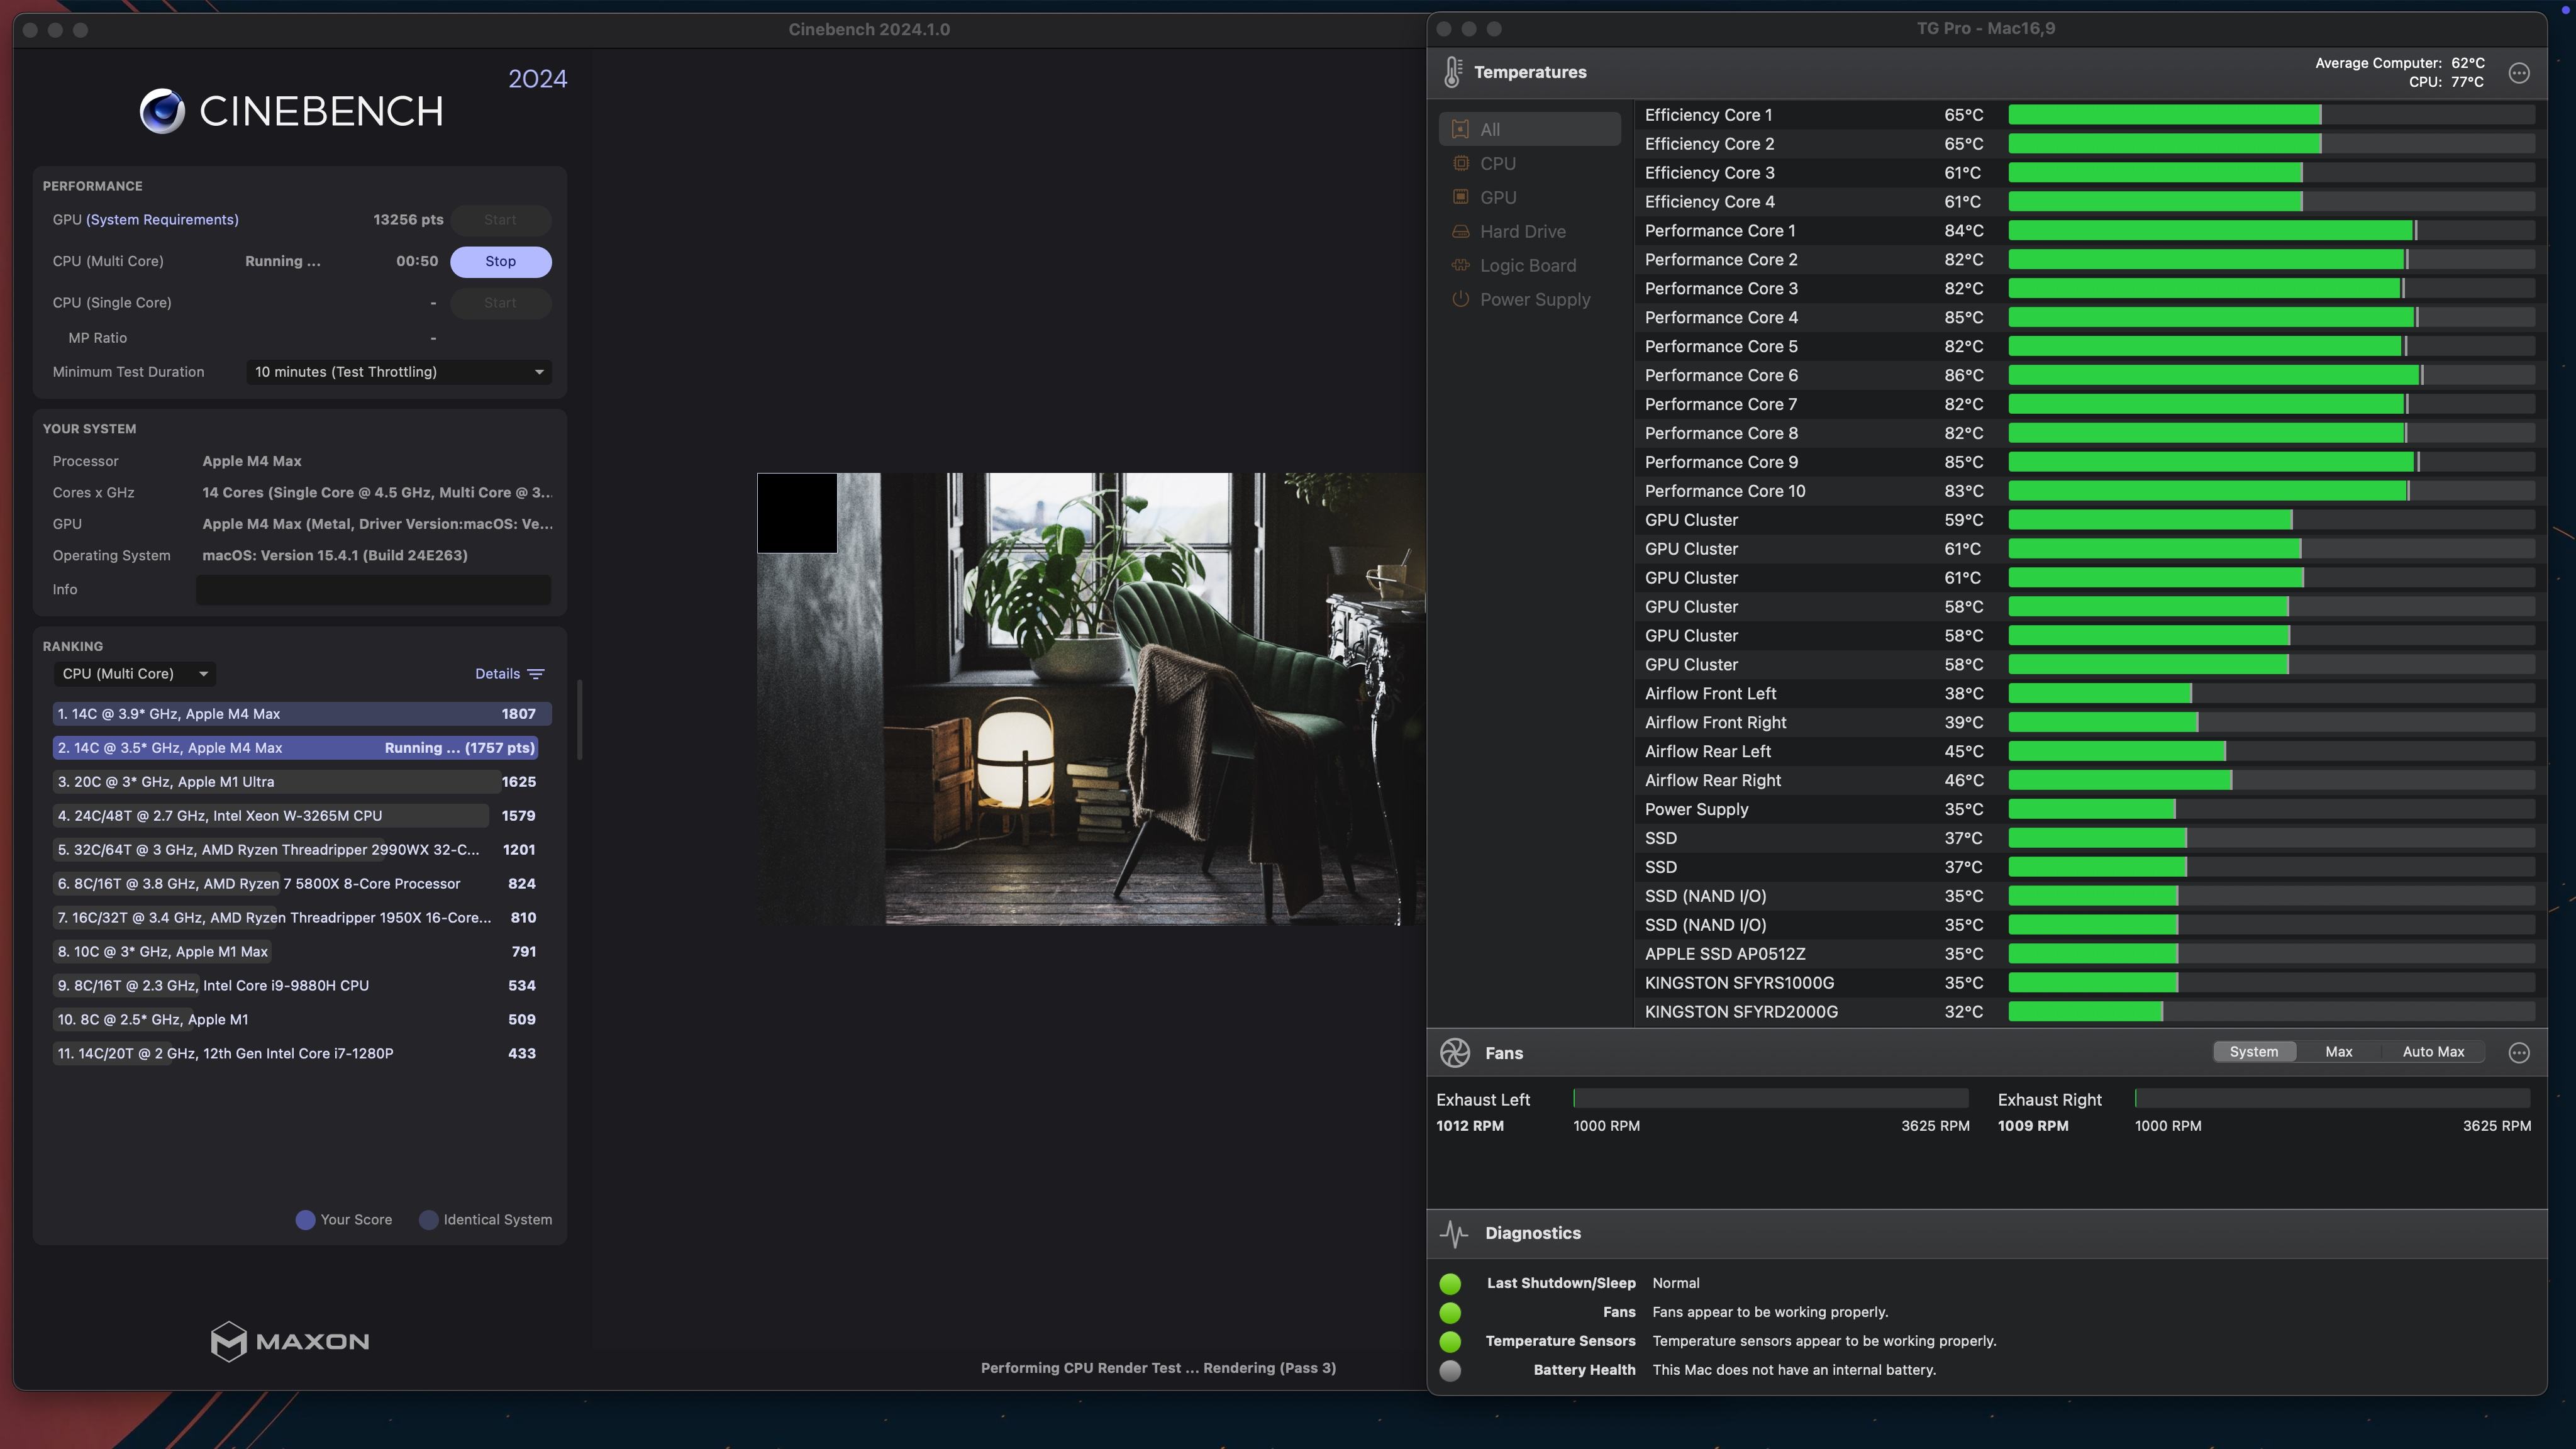Select the Logic Board sidebar icon
The width and height of the screenshot is (2576, 1449).
(x=1461, y=265)
